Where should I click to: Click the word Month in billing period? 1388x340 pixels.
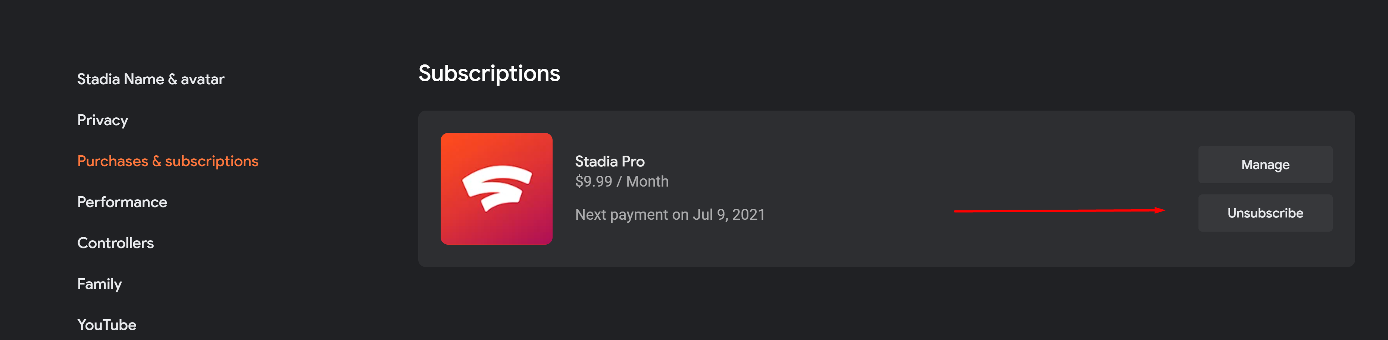[x=647, y=181]
